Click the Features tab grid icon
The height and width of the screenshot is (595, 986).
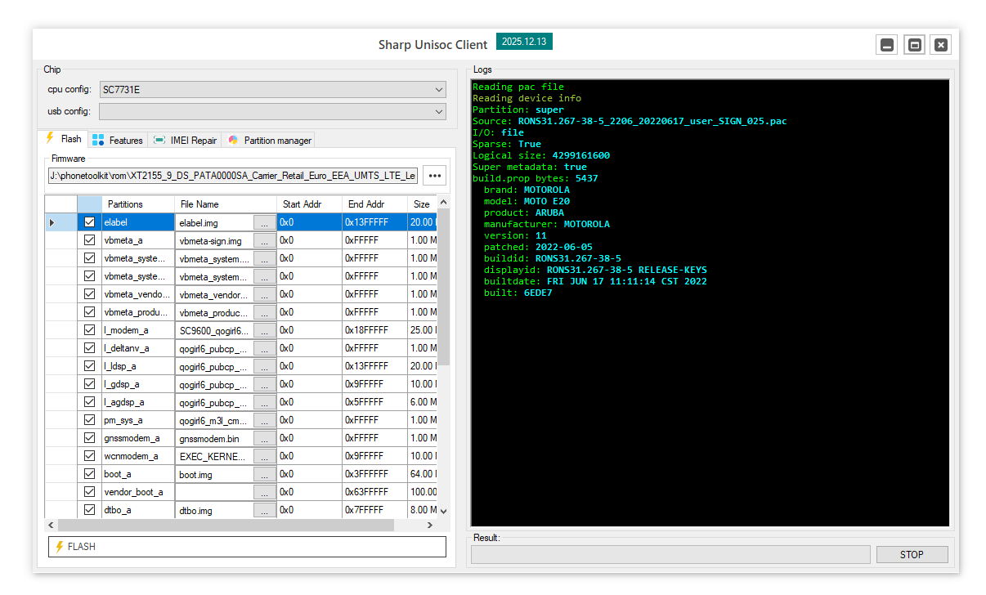(98, 141)
